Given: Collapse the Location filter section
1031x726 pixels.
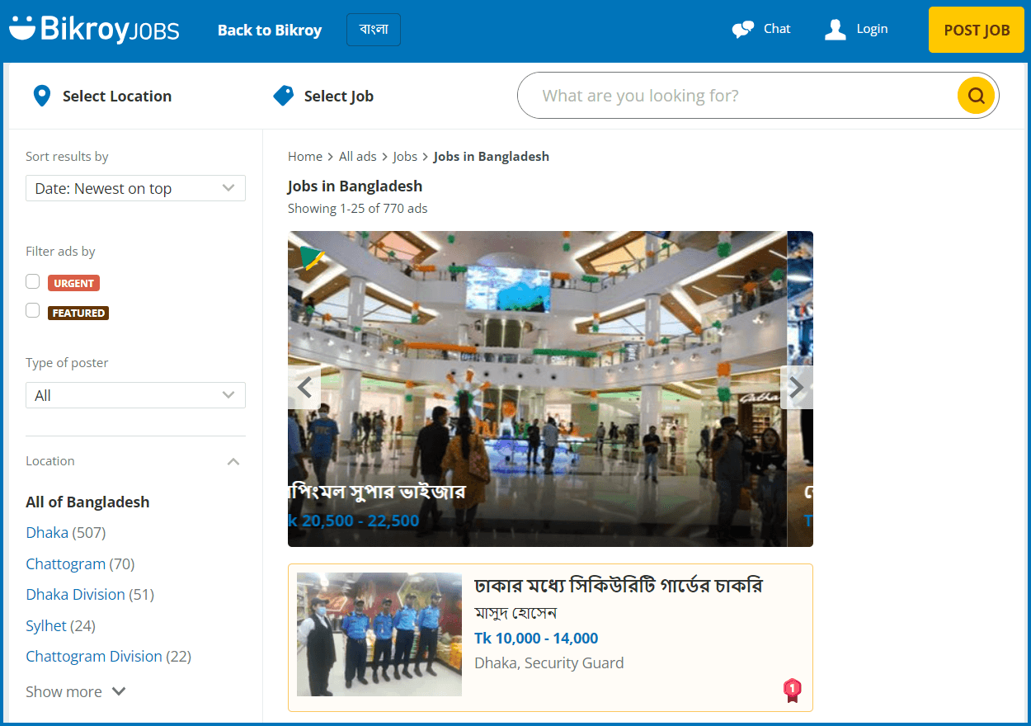Looking at the screenshot, I should coord(233,461).
